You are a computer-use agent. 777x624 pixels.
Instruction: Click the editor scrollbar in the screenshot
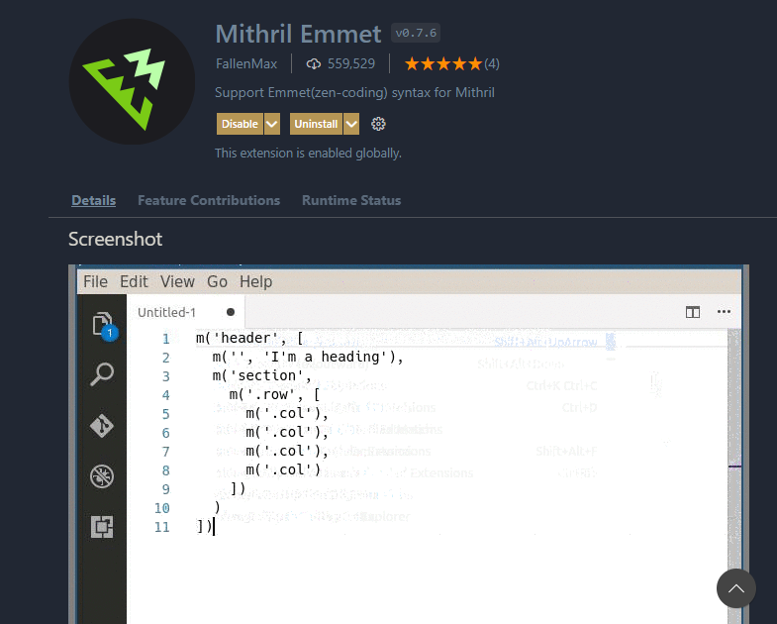(x=734, y=475)
